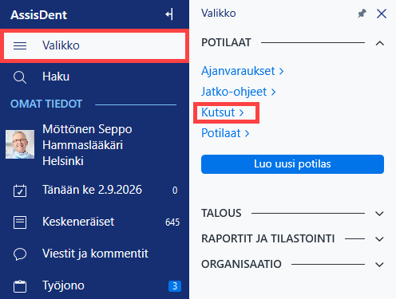
Task: Open Viestit ja kommentit
Action: click(94, 254)
